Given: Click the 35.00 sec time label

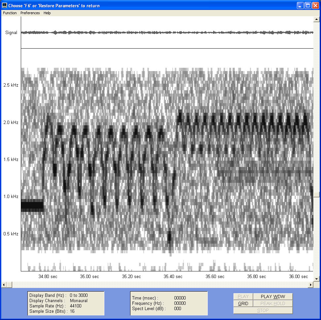Looking at the screenshot, I should click(x=89, y=276).
